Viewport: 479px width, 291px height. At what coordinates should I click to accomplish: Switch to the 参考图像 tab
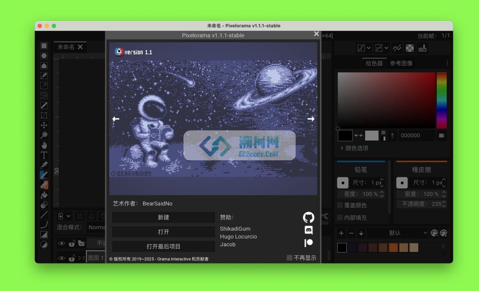[x=401, y=63]
